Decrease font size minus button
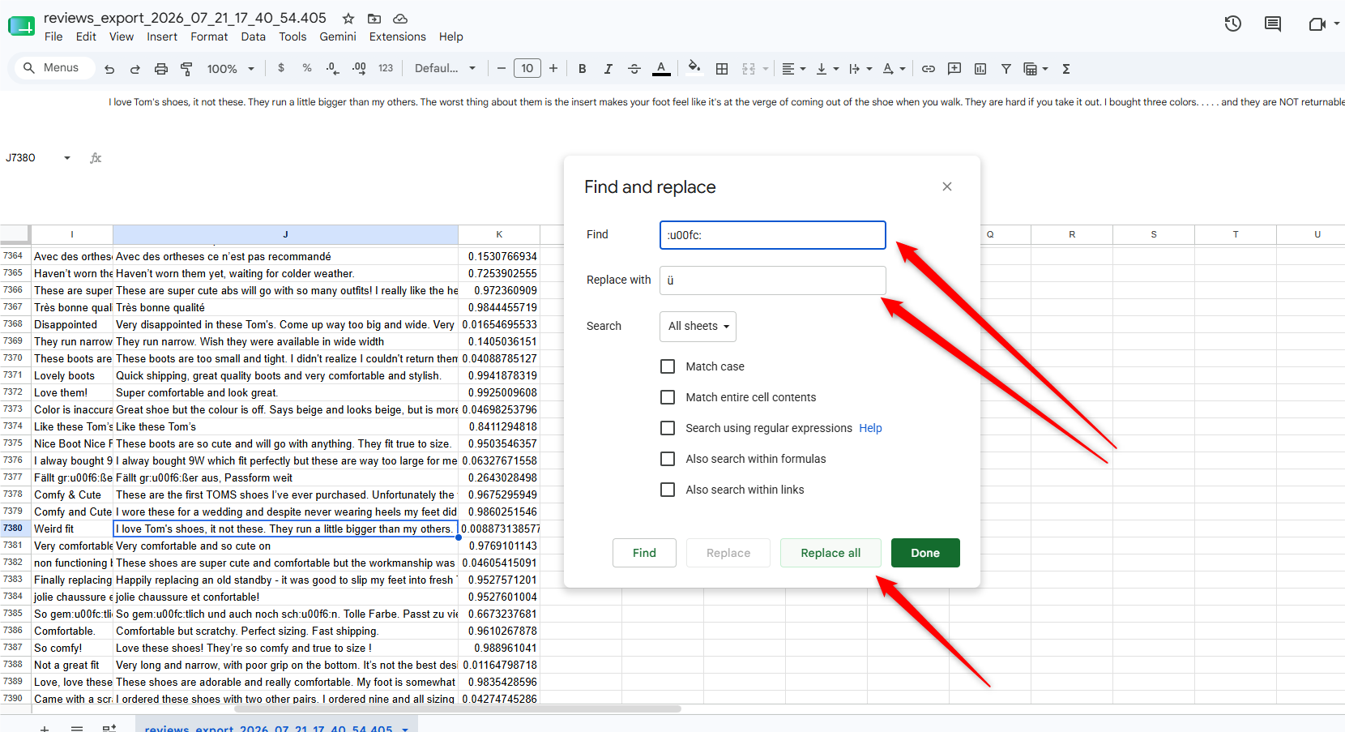The height and width of the screenshot is (732, 1345). [502, 68]
